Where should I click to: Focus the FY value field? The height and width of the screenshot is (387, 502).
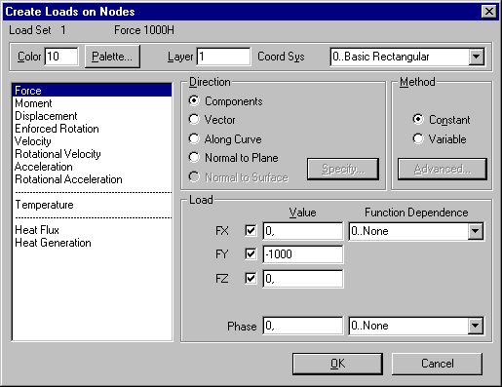(302, 254)
